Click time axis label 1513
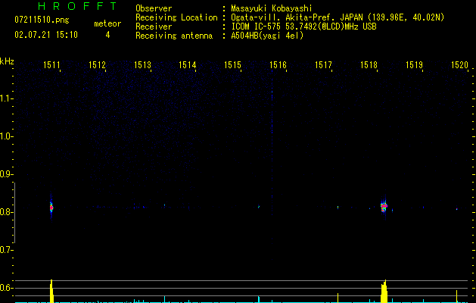 pyautogui.click(x=142, y=65)
